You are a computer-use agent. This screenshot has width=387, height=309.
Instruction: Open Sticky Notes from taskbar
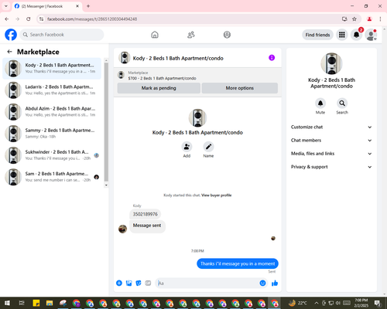click(36, 303)
